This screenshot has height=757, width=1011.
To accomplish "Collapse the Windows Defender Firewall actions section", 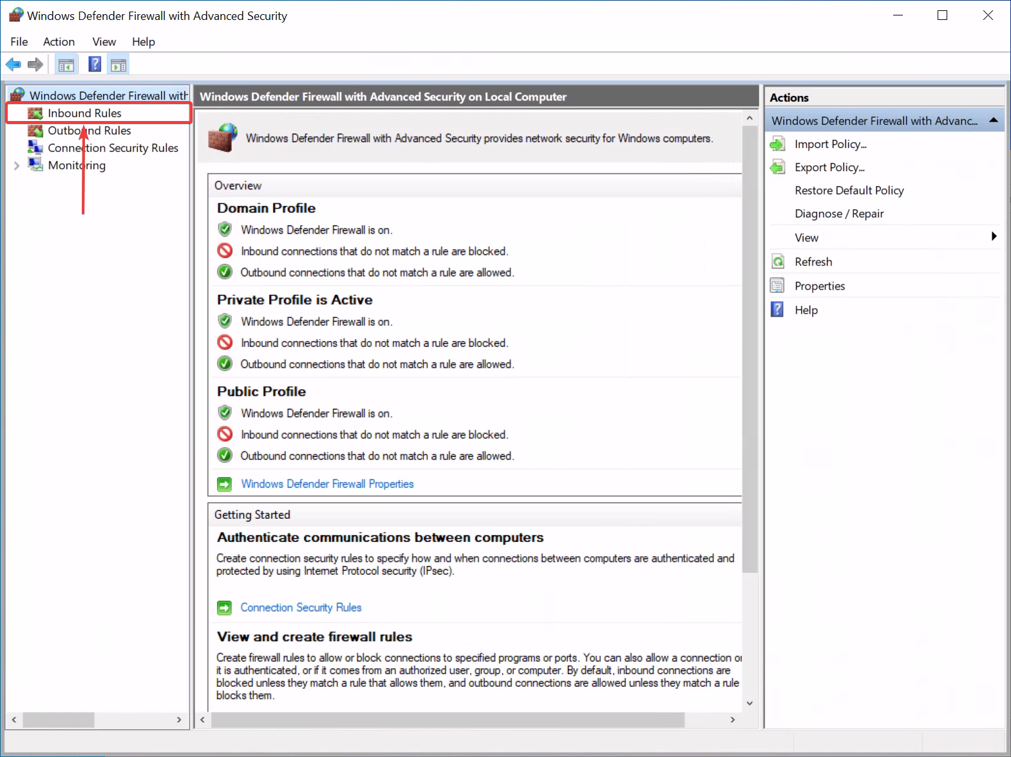I will coord(994,120).
